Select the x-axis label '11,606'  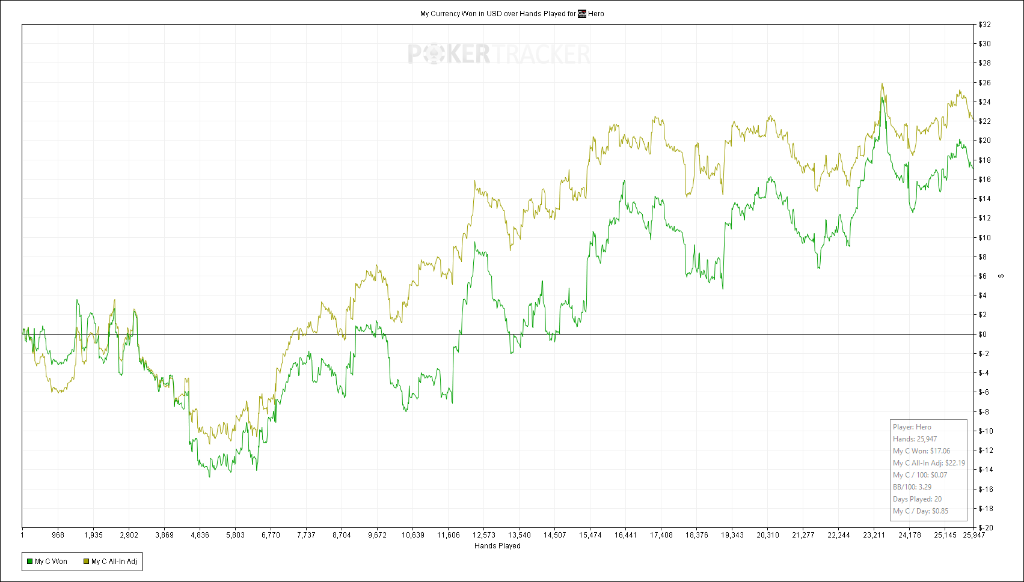(x=448, y=535)
